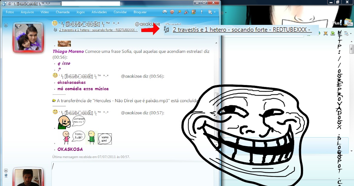This screenshot has height=186, width=354.
Task: Click the green arrow icon in background window
Action: 333,34
